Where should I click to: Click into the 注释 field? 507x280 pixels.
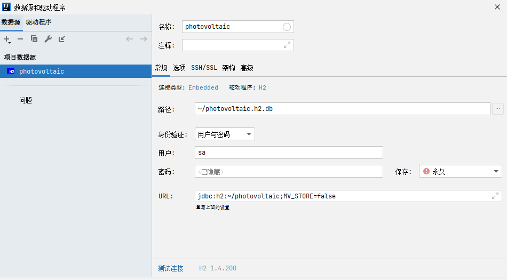click(238, 45)
